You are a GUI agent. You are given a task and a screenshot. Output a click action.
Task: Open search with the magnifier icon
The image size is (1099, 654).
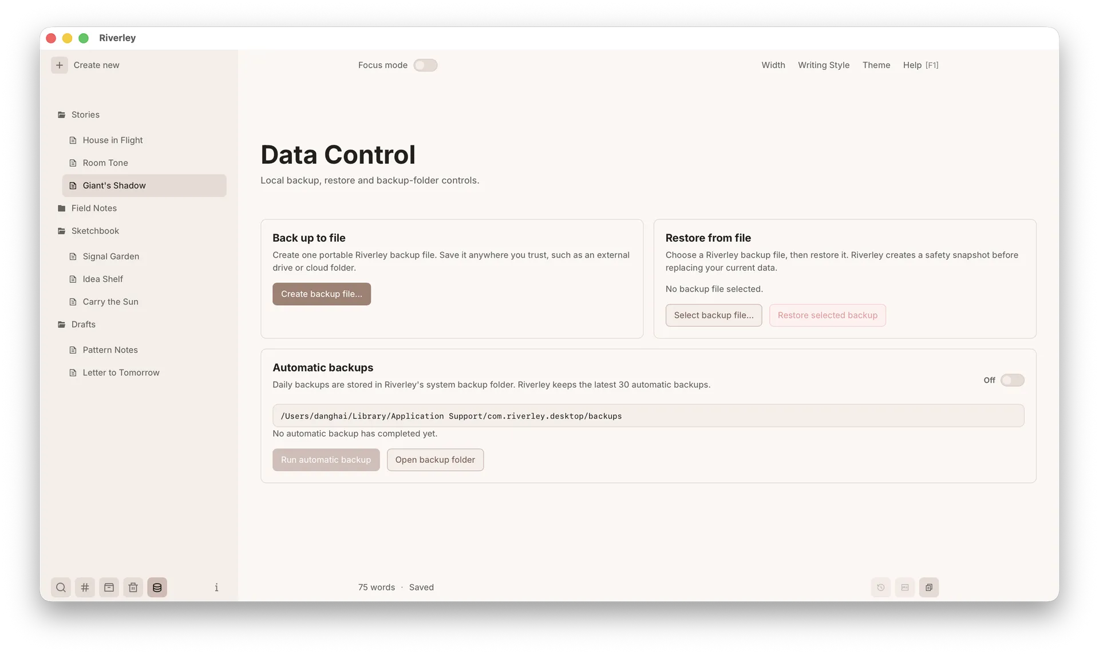click(61, 588)
